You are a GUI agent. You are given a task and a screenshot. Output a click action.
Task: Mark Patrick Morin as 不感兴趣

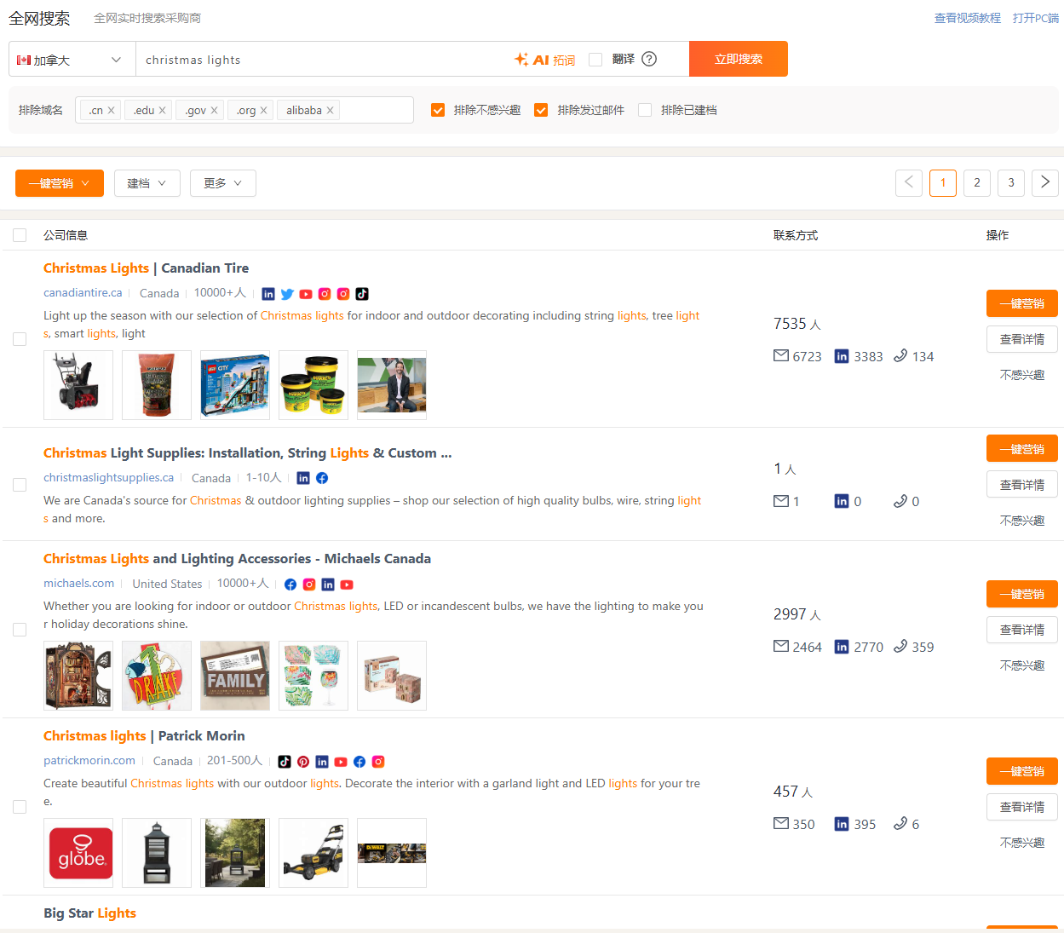pos(1022,843)
